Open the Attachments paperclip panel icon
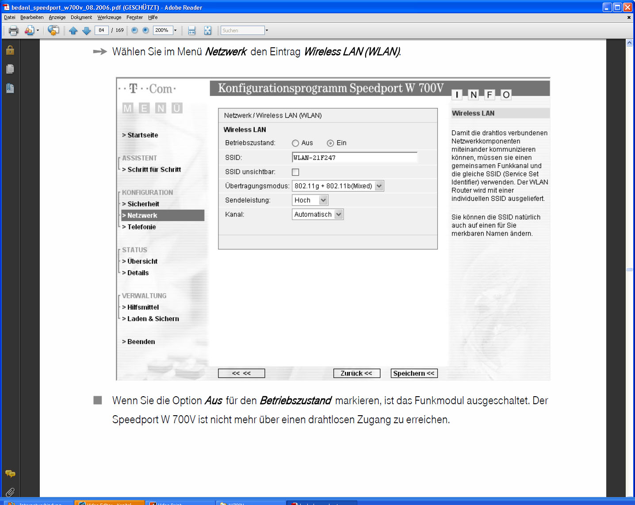 click(10, 492)
